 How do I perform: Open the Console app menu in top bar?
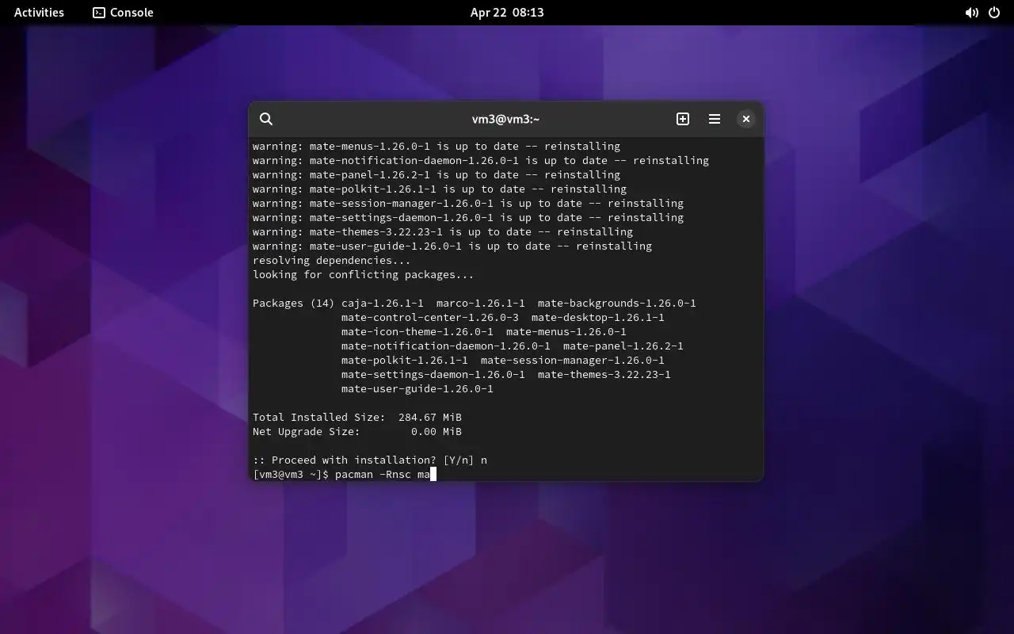click(123, 13)
